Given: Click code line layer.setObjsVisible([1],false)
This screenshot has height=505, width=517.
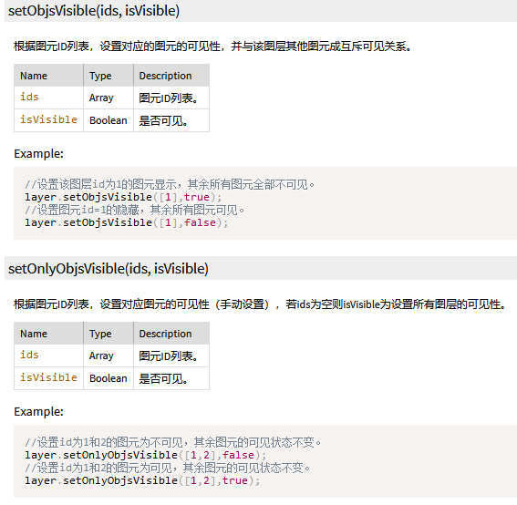Looking at the screenshot, I should pyautogui.click(x=126, y=222).
